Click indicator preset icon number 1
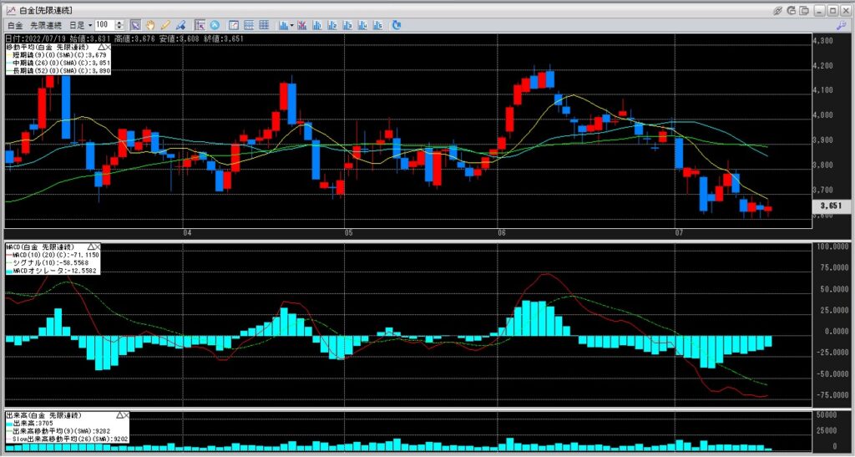The image size is (855, 457). click(x=316, y=25)
